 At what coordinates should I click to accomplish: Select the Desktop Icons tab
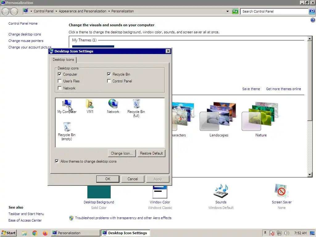(x=63, y=60)
